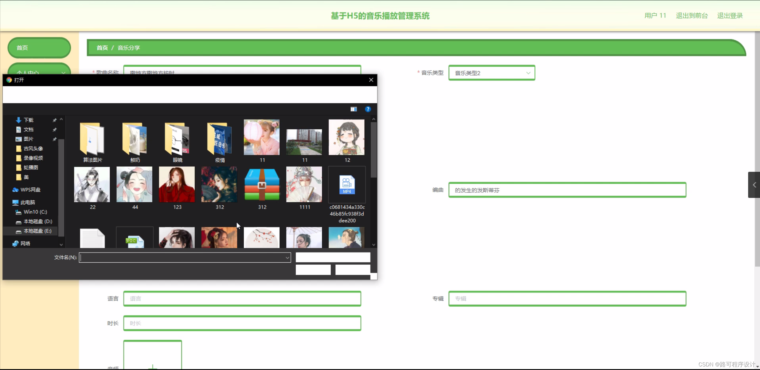Click the 退出登录 link
Screen dimensions: 760x370
729,15
